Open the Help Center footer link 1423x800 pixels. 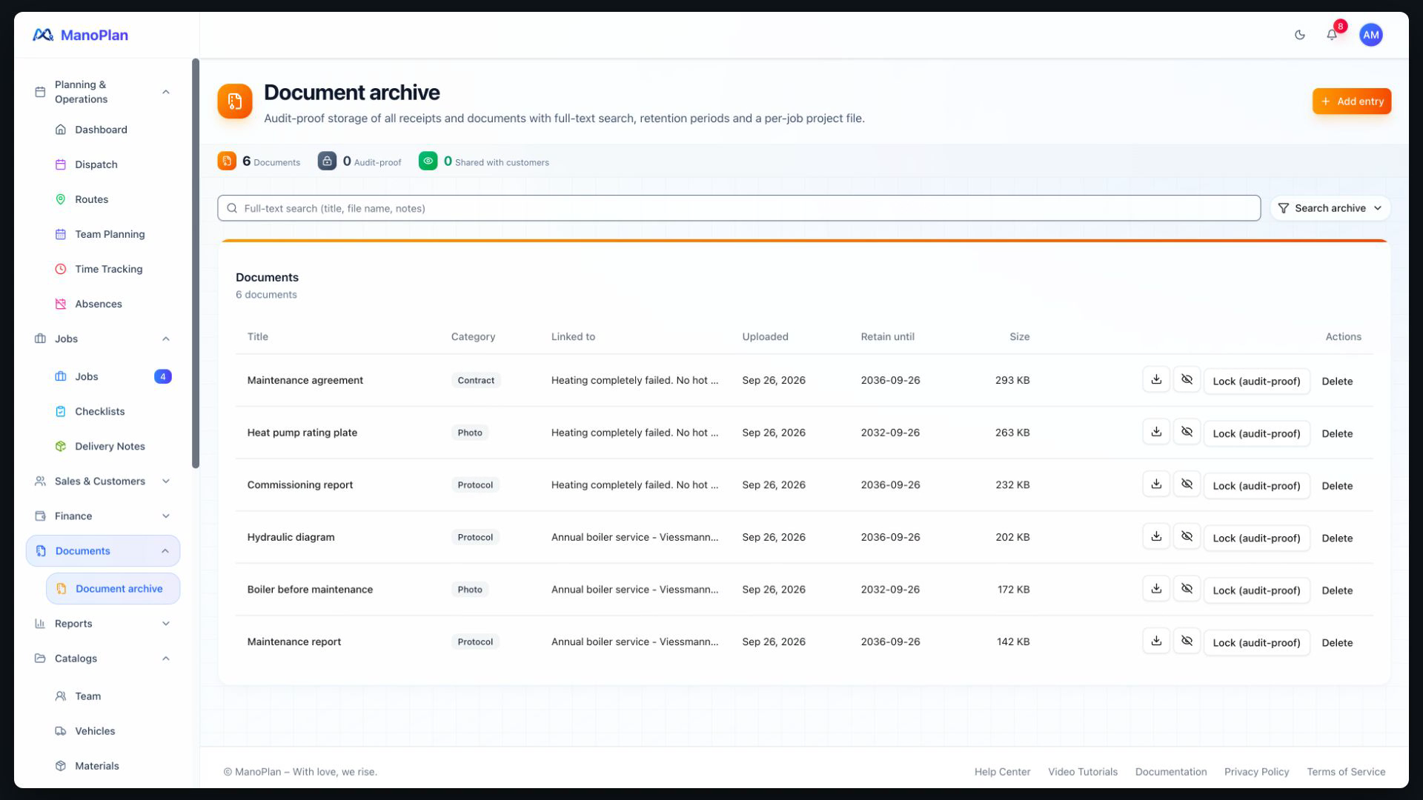tap(1002, 772)
